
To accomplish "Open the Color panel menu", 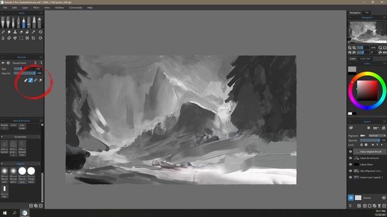I will pos(385,63).
